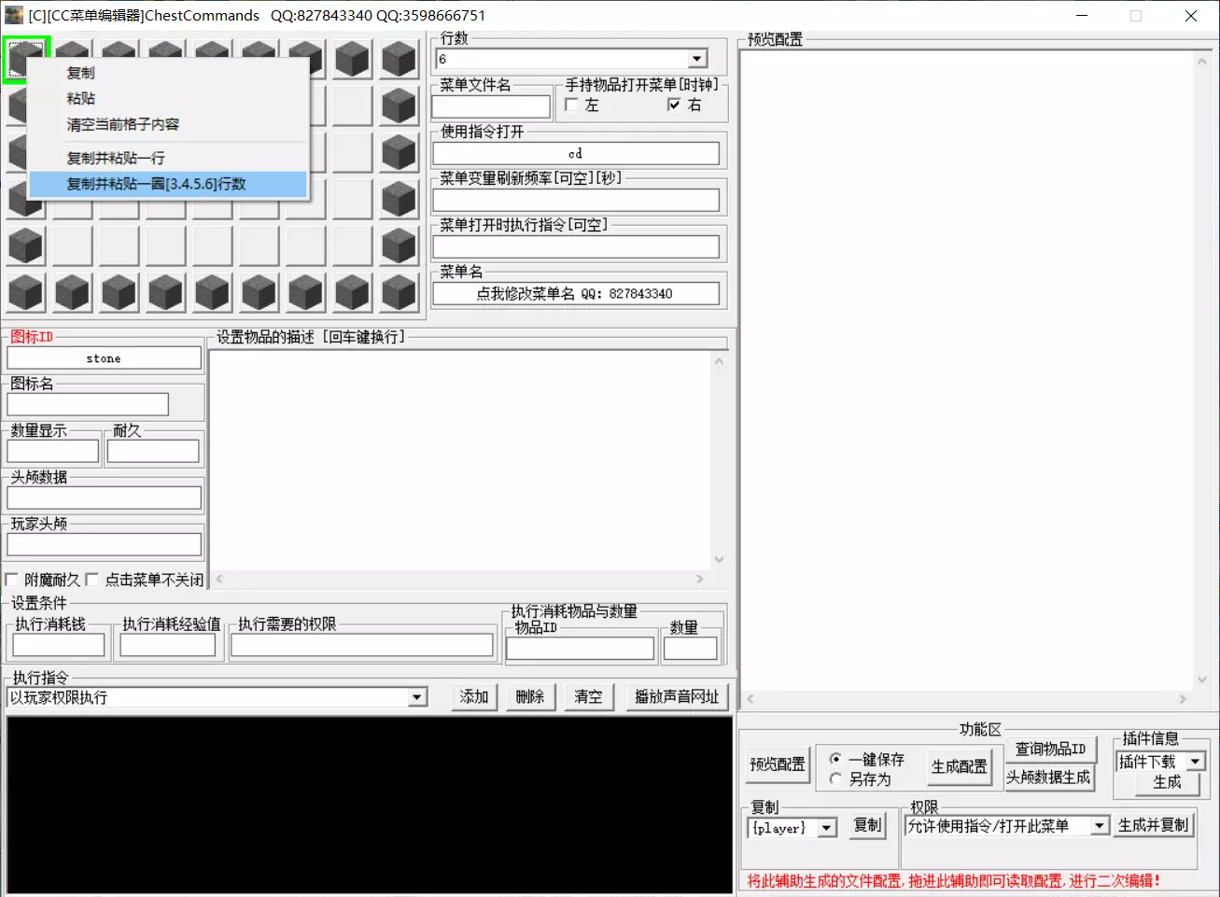The height and width of the screenshot is (897, 1220).
Task: Select the 另存为 radio option
Action: [x=835, y=778]
